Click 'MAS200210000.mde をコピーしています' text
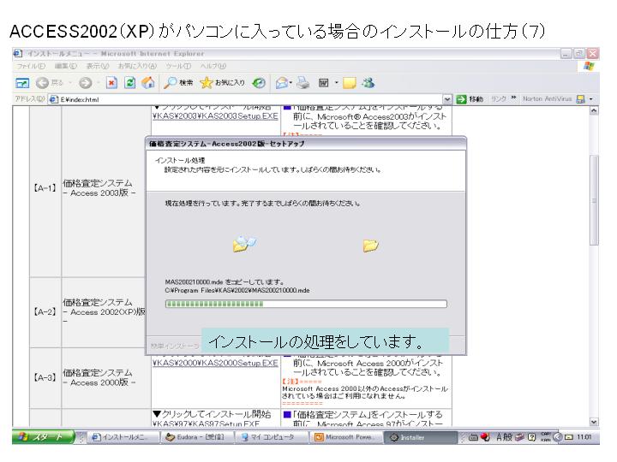 coord(225,282)
